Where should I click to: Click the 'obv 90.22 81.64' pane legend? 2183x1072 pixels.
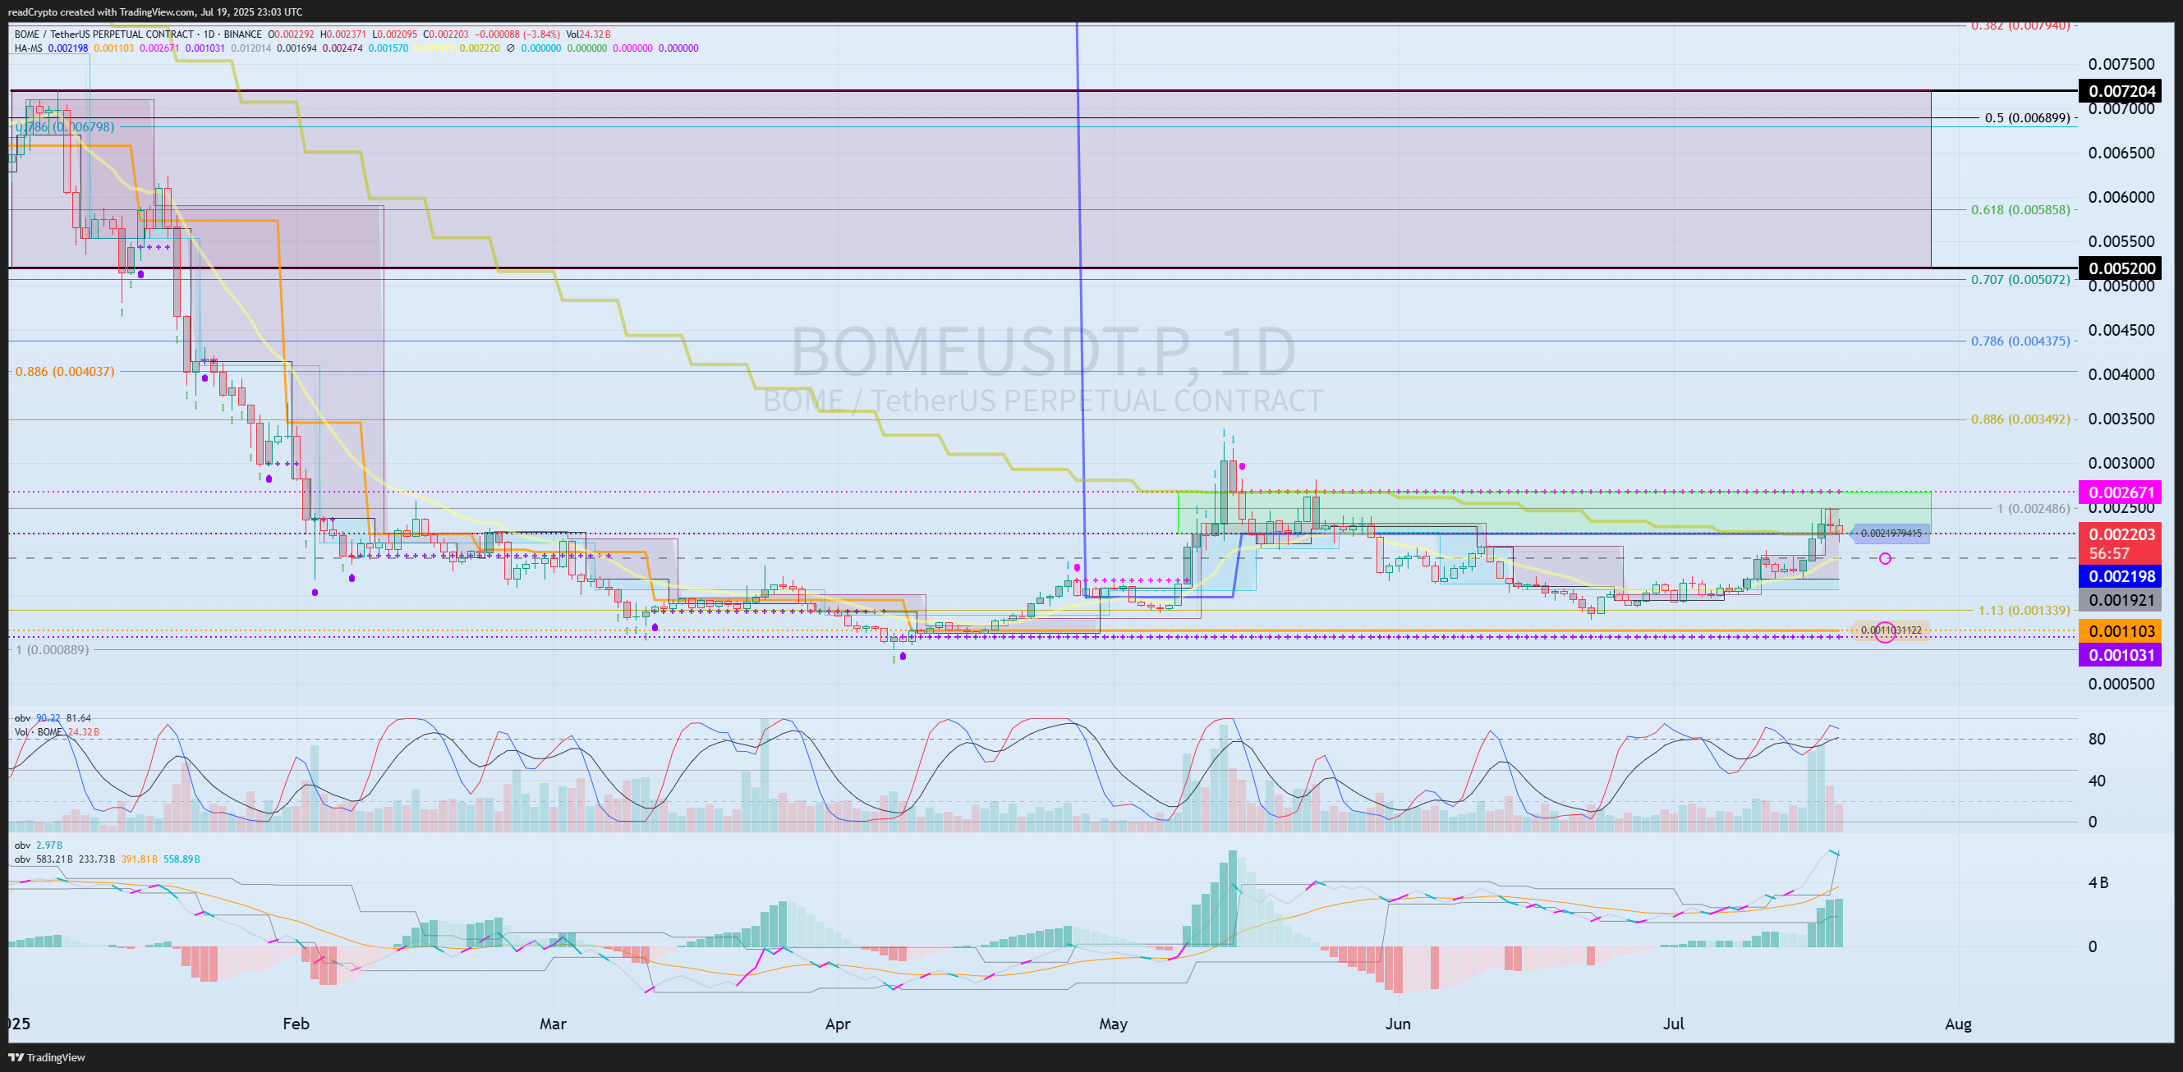tap(53, 718)
